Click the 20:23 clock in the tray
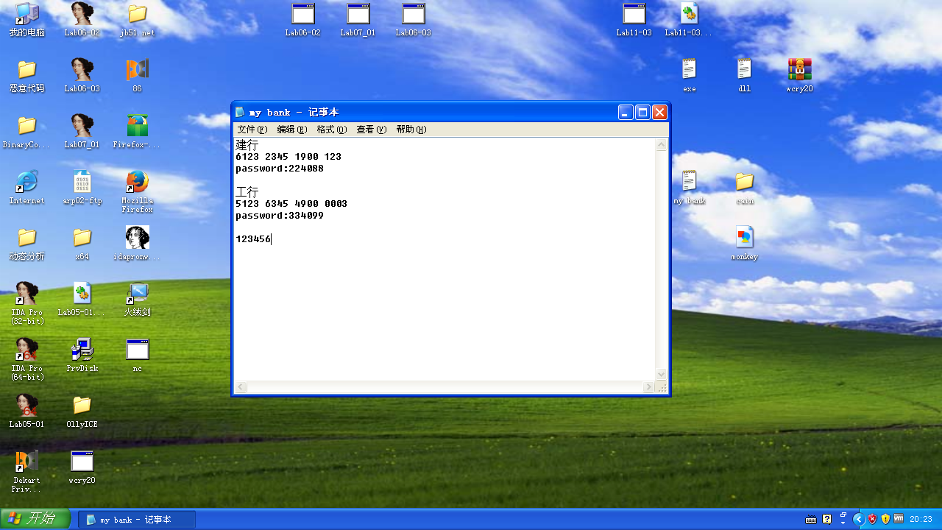Screen dimensions: 942x530 click(x=921, y=520)
